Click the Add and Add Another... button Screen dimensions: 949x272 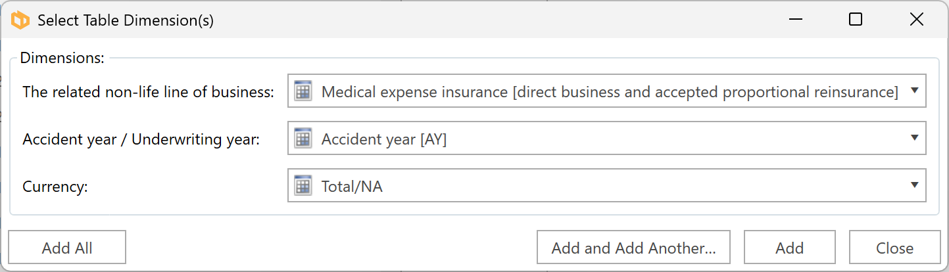click(633, 248)
